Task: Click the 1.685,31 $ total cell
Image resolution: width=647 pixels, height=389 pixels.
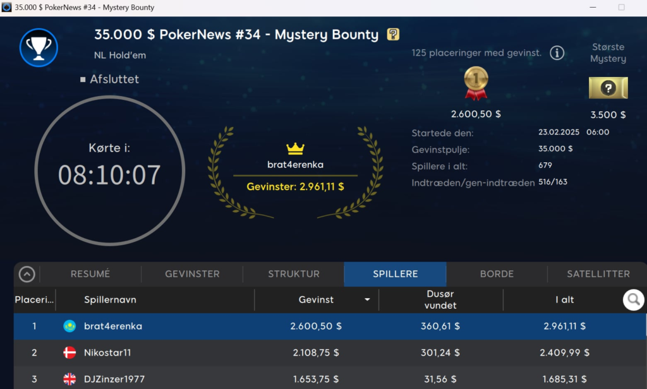Action: point(564,379)
